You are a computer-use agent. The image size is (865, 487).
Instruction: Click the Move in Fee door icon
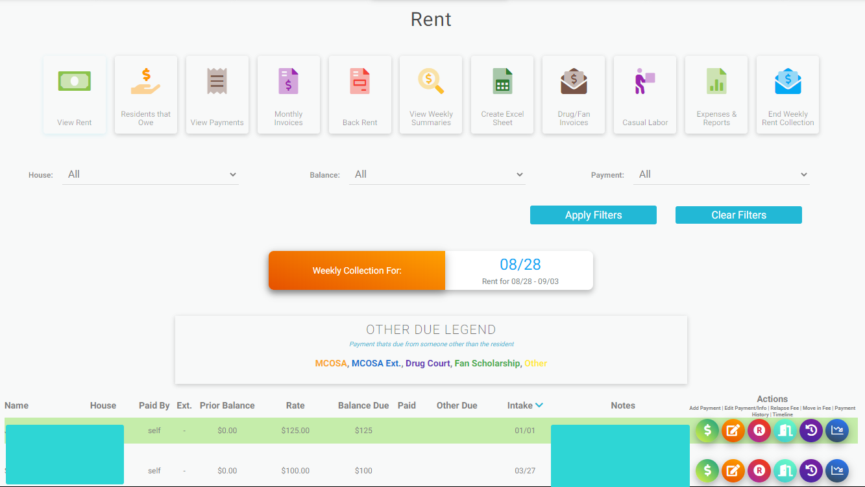[785, 430]
